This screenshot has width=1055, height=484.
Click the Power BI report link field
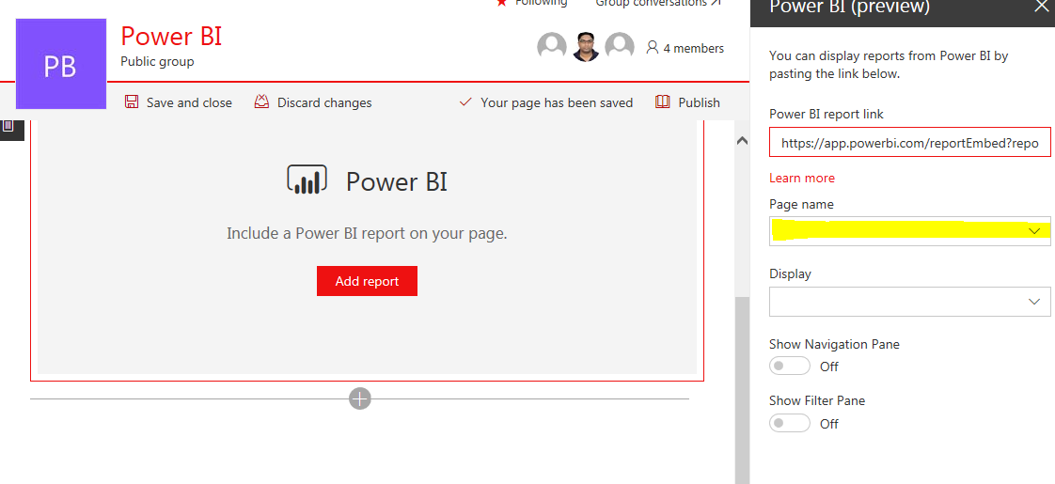909,142
